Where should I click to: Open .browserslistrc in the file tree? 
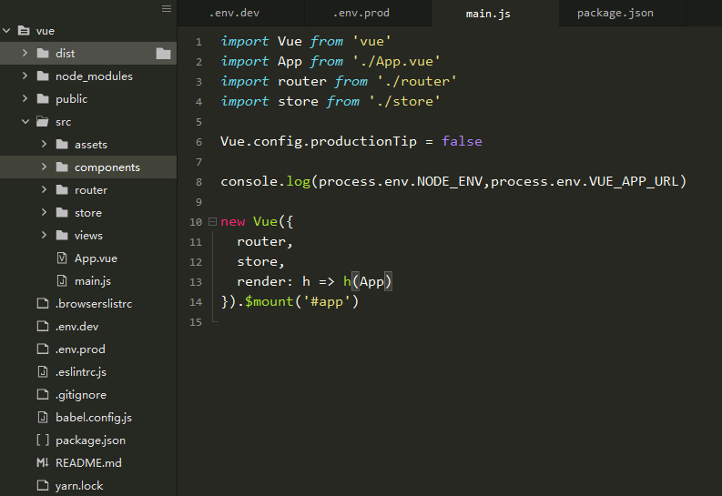pos(94,304)
